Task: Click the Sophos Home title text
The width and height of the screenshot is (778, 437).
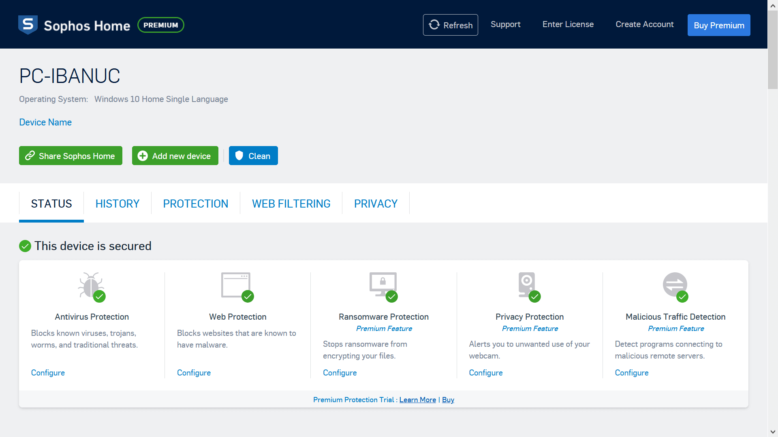Action: coord(87,26)
